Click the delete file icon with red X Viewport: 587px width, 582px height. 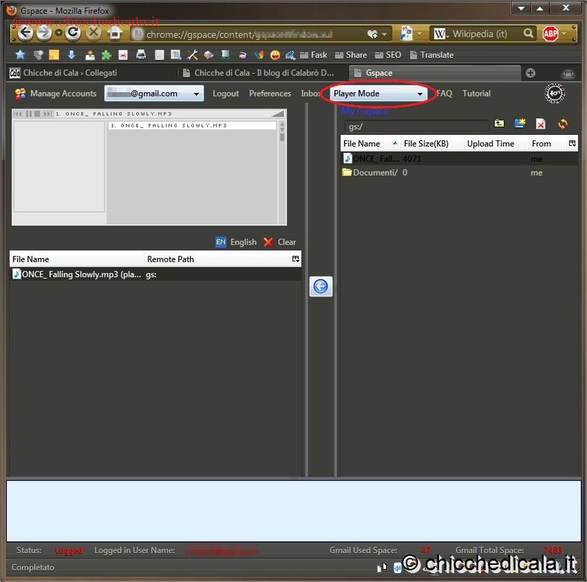click(x=541, y=124)
